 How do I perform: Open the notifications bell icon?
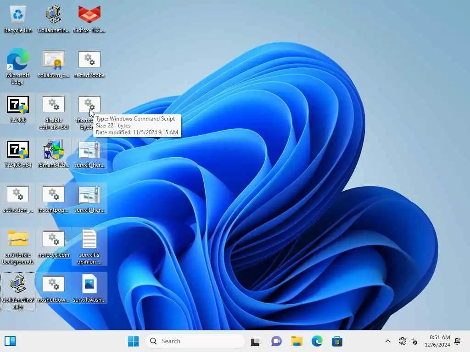458,341
